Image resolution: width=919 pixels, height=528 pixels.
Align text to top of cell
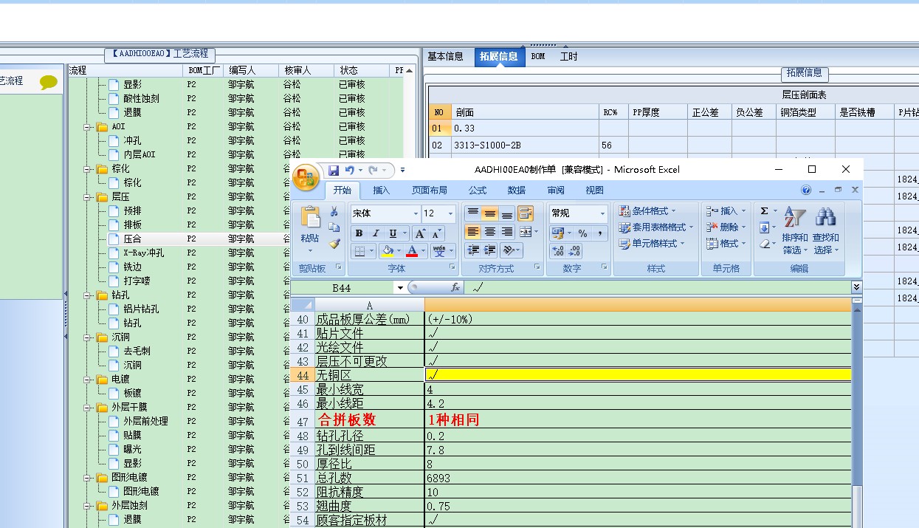473,213
